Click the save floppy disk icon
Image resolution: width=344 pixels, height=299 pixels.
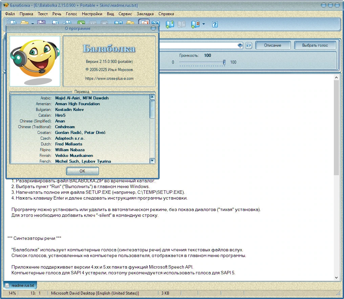pyautogui.click(x=41, y=23)
